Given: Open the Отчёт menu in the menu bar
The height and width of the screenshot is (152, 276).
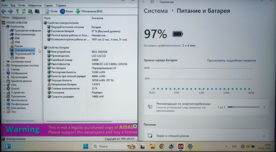Looking at the screenshot, I should [x=22, y=6].
